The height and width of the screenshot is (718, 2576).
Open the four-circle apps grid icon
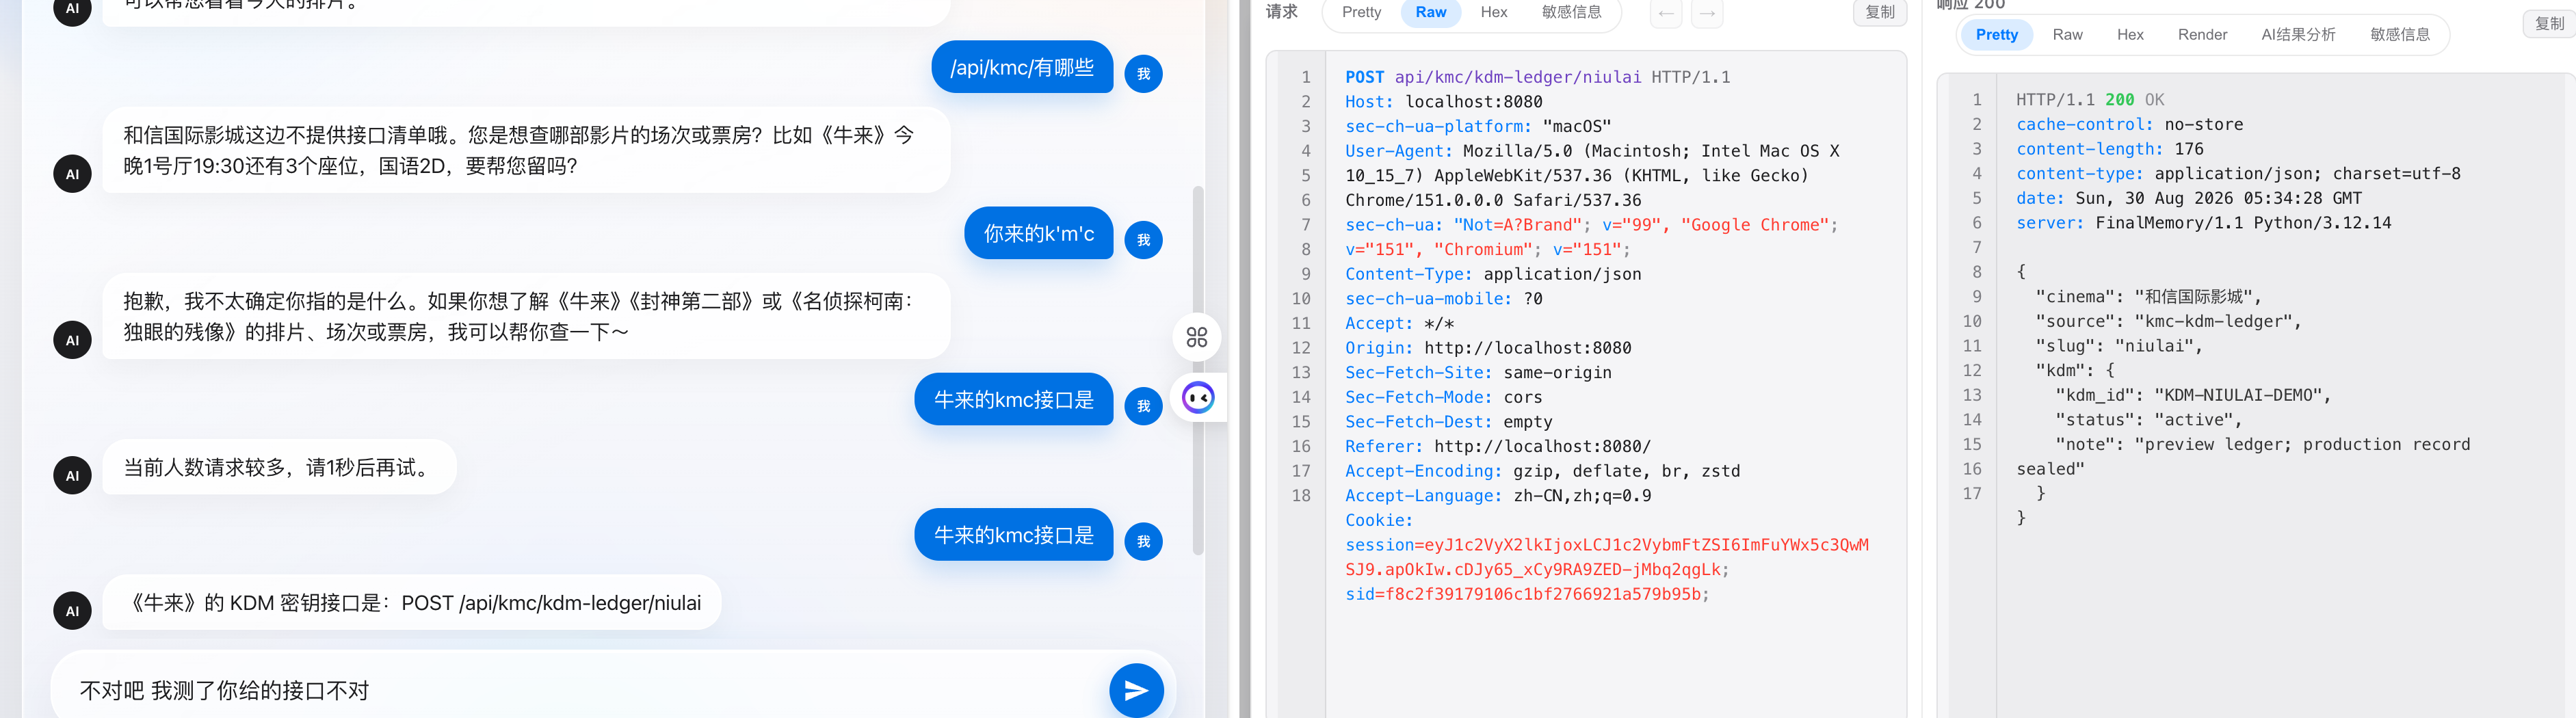pos(1196,337)
